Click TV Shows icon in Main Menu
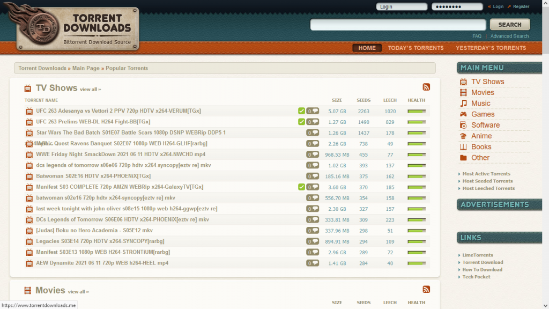 coord(463,82)
